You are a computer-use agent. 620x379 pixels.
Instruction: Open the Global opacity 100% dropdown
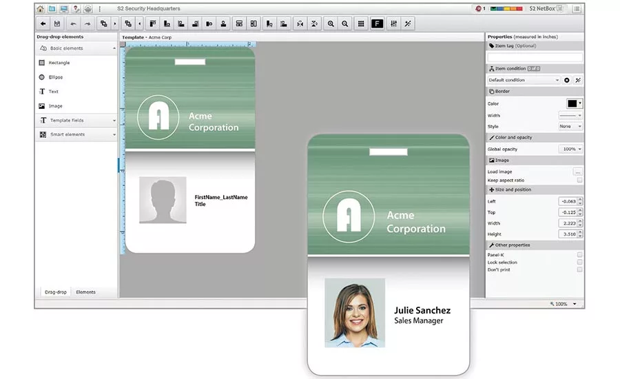point(570,149)
